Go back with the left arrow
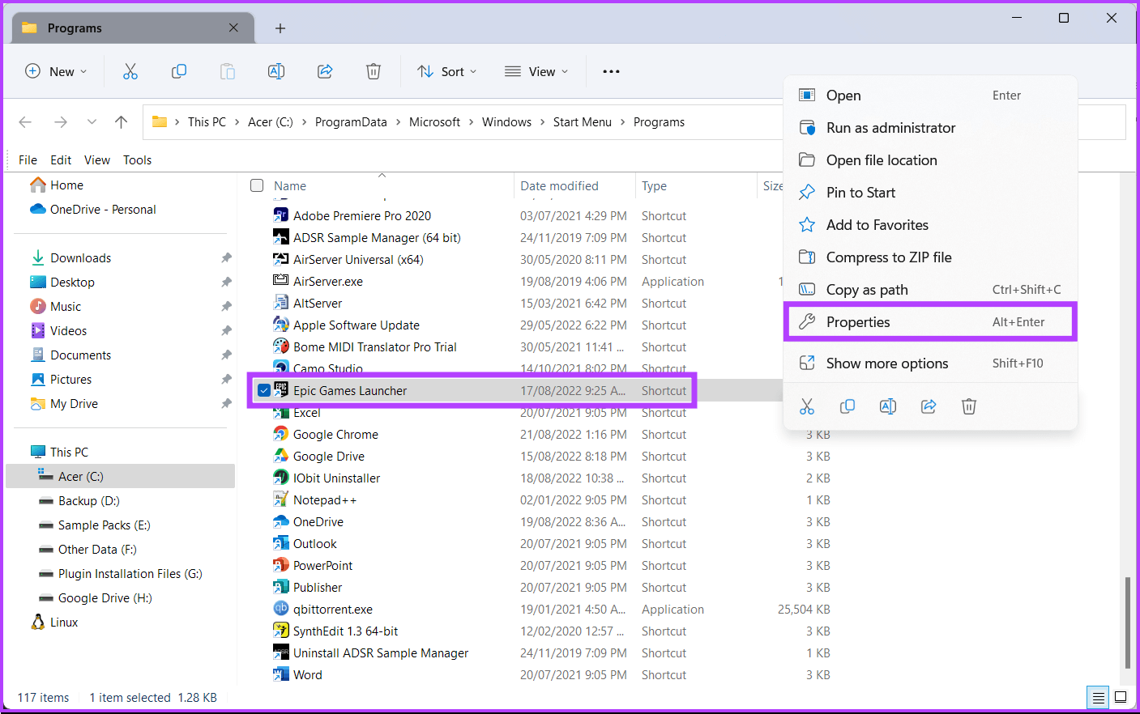Screen dimensions: 1140x714 pyautogui.click(x=25, y=122)
